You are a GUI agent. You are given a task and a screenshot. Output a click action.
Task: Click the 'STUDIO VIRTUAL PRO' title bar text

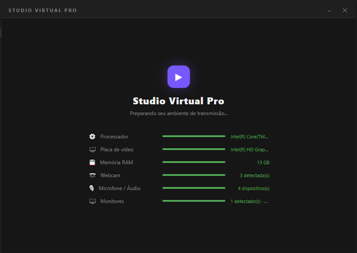(x=43, y=10)
